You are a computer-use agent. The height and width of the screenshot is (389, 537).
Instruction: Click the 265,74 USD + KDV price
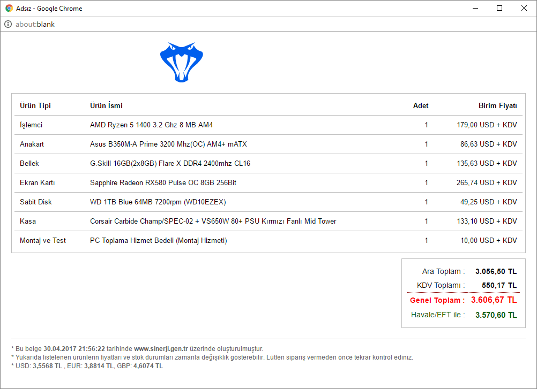tap(487, 182)
